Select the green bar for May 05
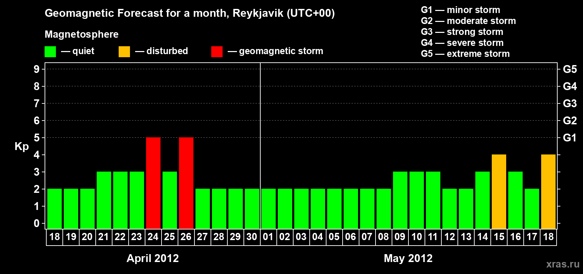This screenshot has height=274, width=583. 334,209
